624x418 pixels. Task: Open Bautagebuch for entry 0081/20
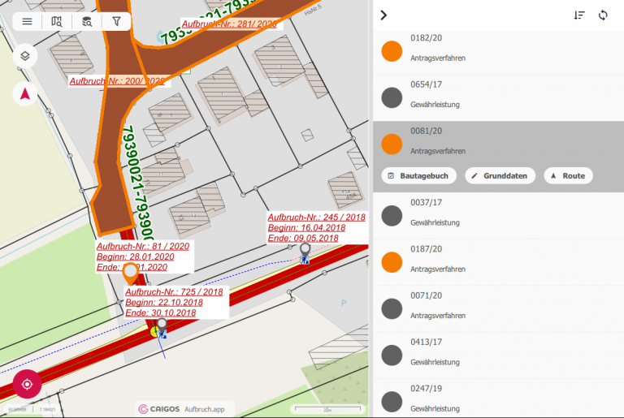pyautogui.click(x=418, y=176)
